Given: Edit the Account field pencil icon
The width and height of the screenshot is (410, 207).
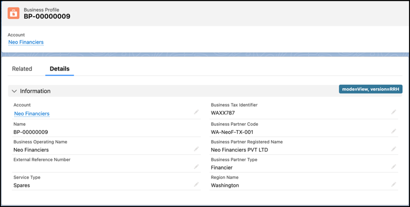Looking at the screenshot, I should point(196,112).
